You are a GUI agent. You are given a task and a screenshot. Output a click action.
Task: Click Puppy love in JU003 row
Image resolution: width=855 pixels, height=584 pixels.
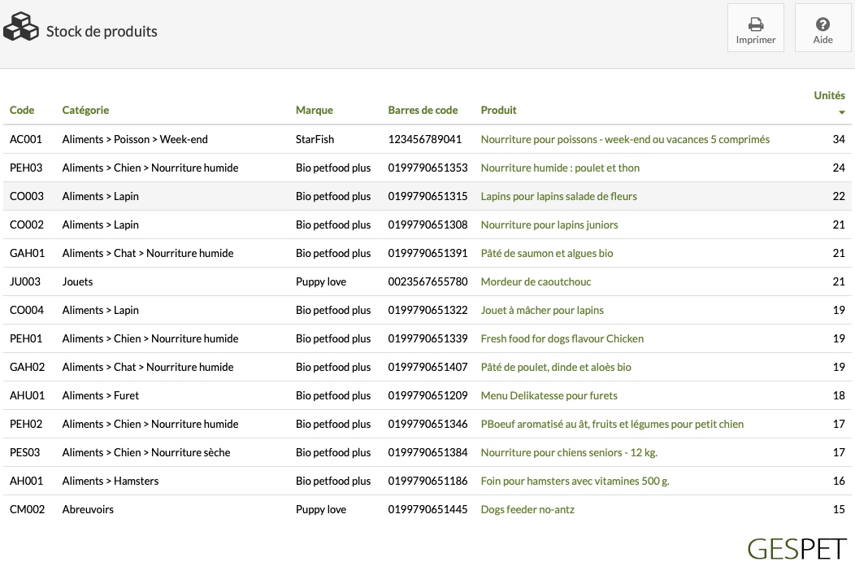pyautogui.click(x=320, y=281)
